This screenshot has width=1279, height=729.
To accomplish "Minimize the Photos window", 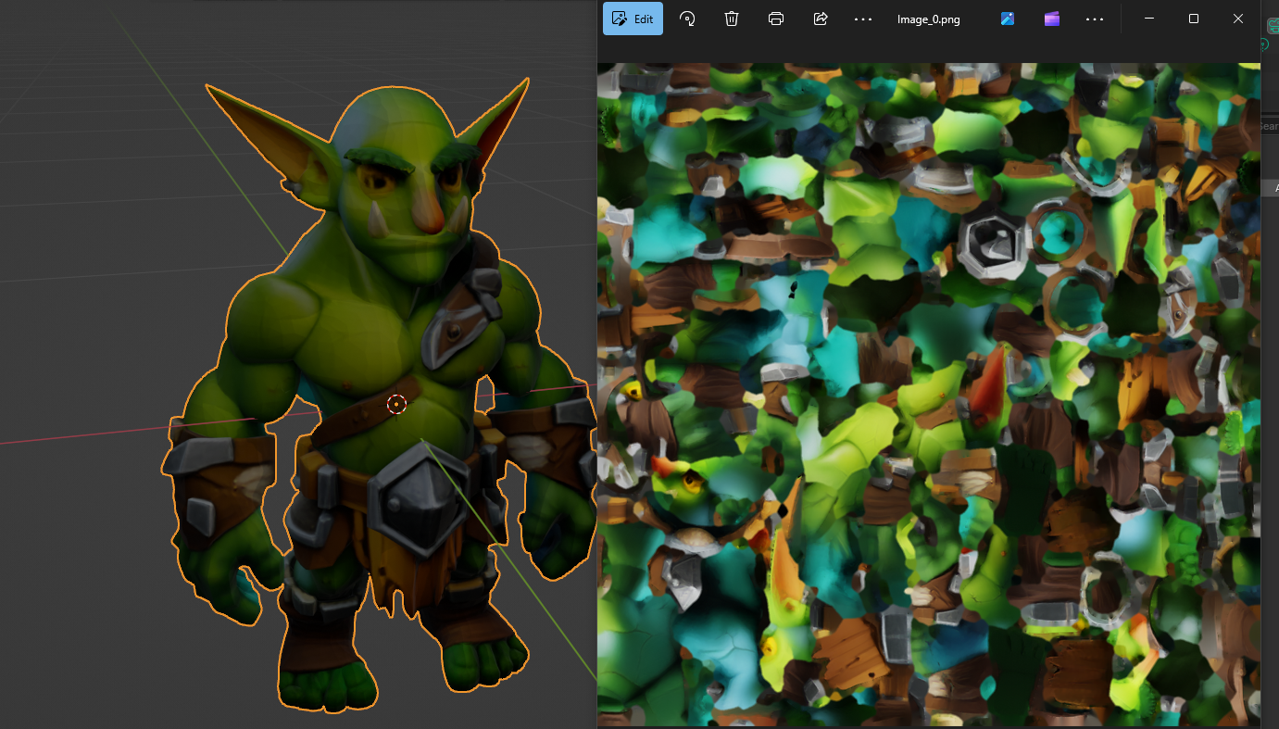I will [1149, 19].
